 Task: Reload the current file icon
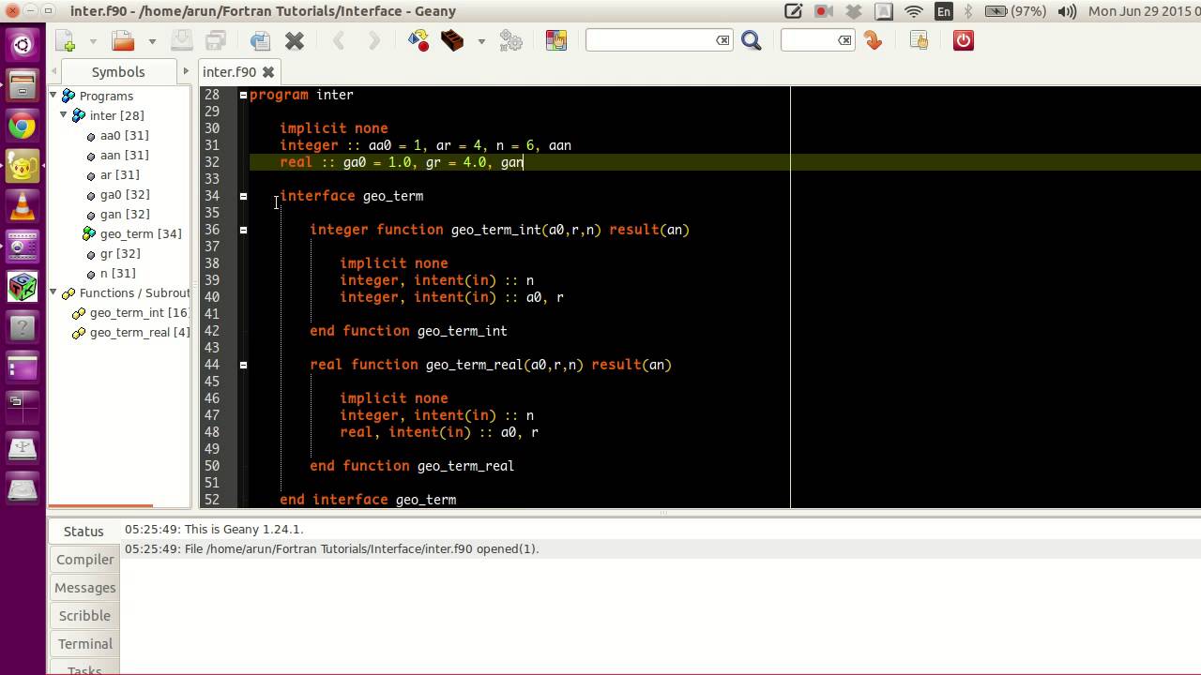click(260, 40)
